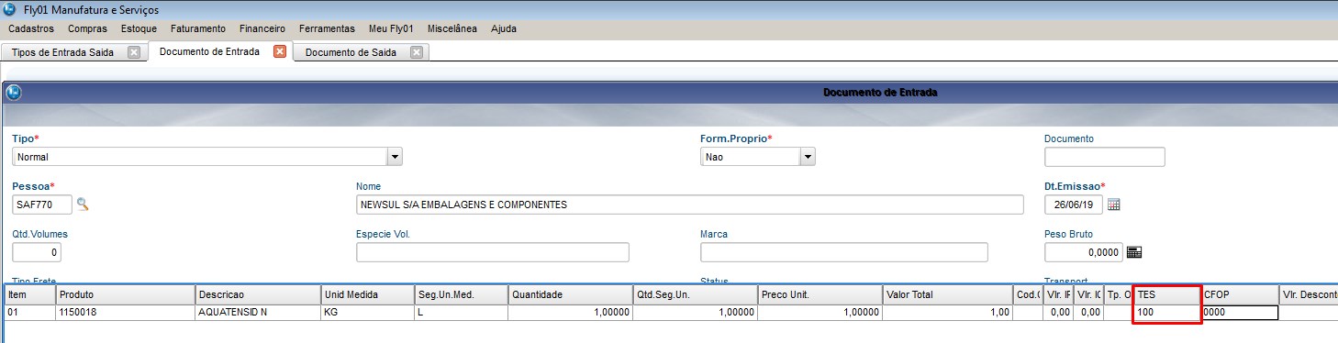Select the Documento de Entrada tab
This screenshot has width=1338, height=343.
(209, 51)
